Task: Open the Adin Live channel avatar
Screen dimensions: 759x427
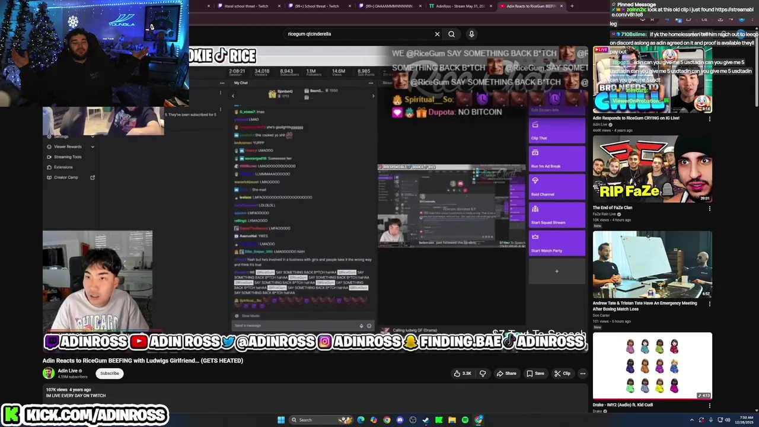Action: pos(49,373)
